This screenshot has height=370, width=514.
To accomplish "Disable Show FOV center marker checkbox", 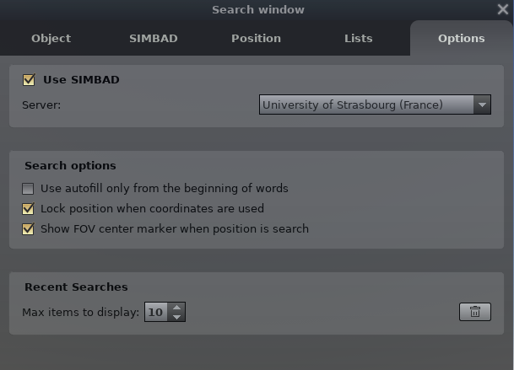I will (29, 229).
